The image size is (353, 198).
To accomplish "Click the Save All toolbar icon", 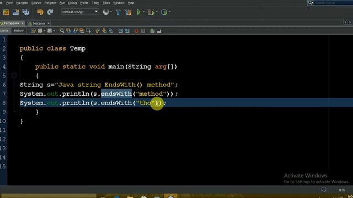I will tap(26, 12).
